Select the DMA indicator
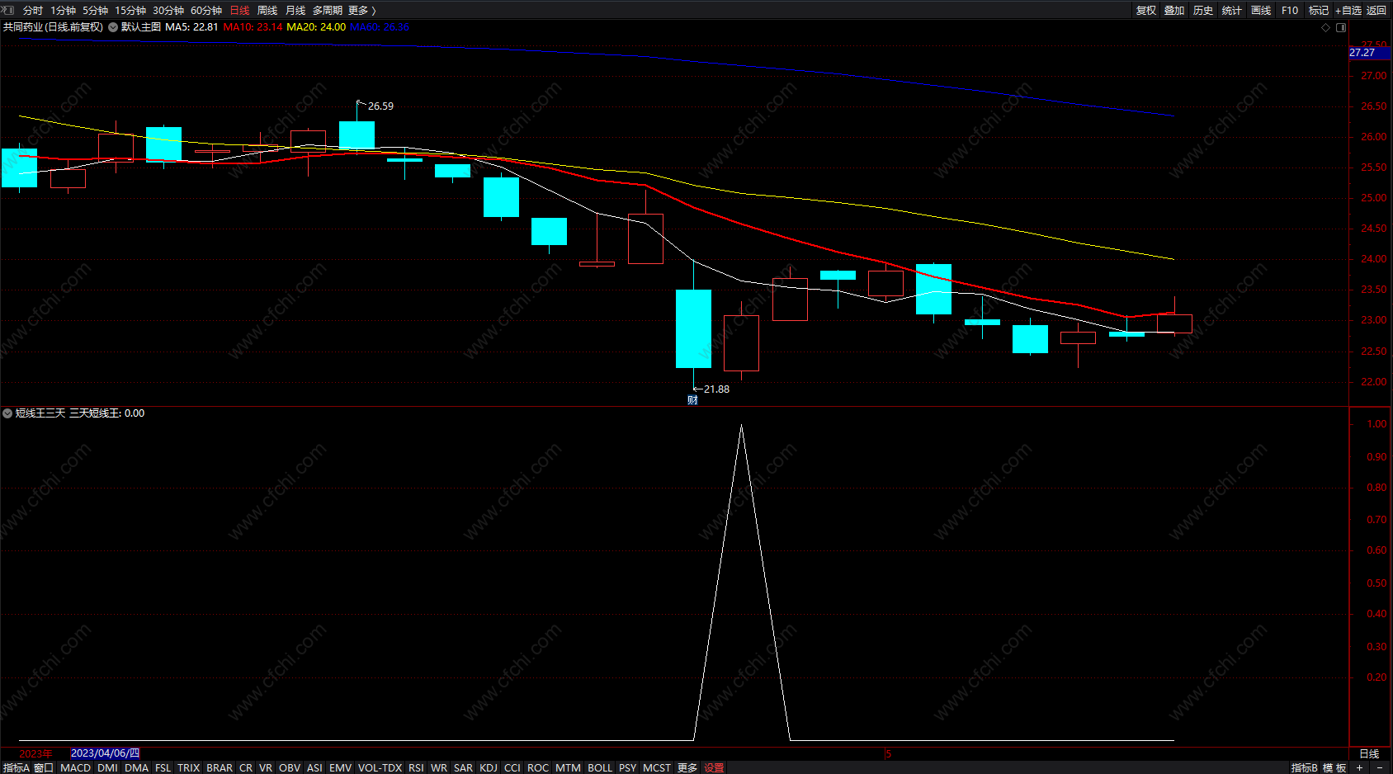 137,767
